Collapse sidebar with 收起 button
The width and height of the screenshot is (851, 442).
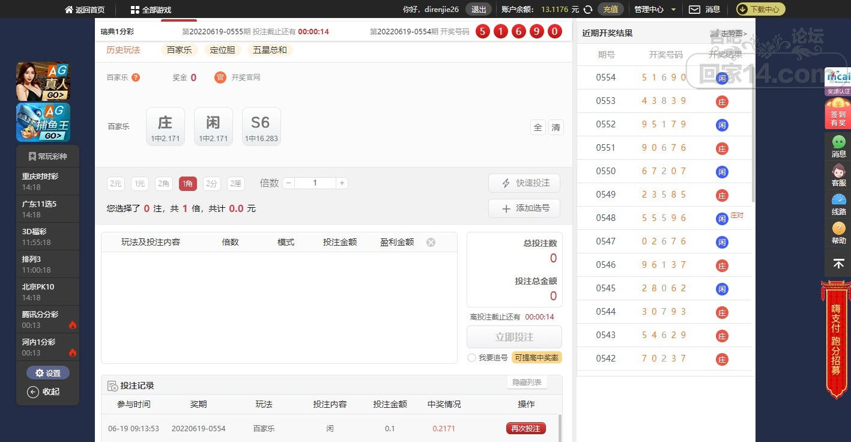(x=43, y=392)
